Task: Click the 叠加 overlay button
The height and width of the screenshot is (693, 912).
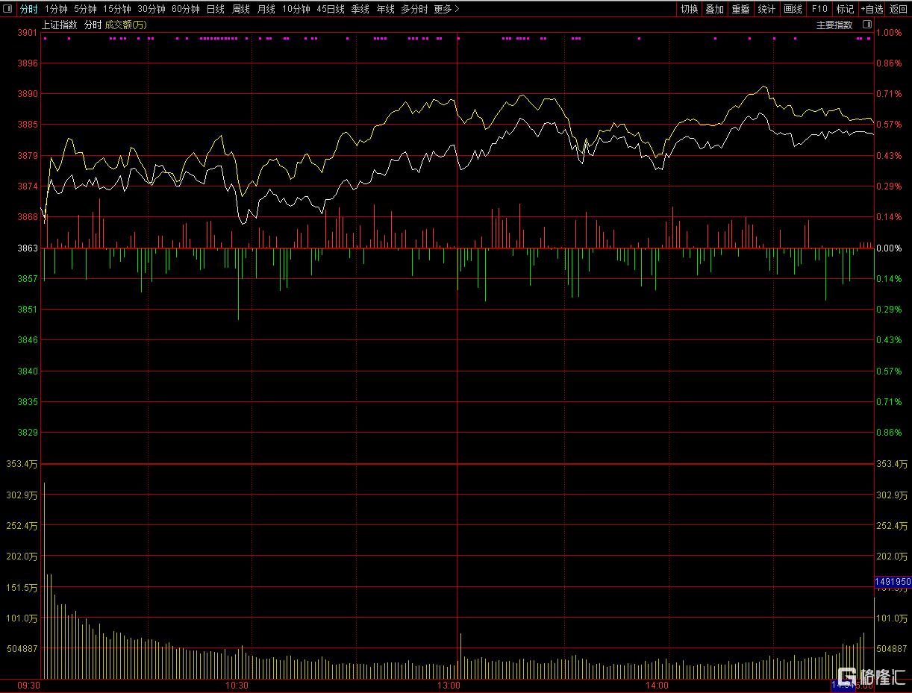Action: [714, 9]
